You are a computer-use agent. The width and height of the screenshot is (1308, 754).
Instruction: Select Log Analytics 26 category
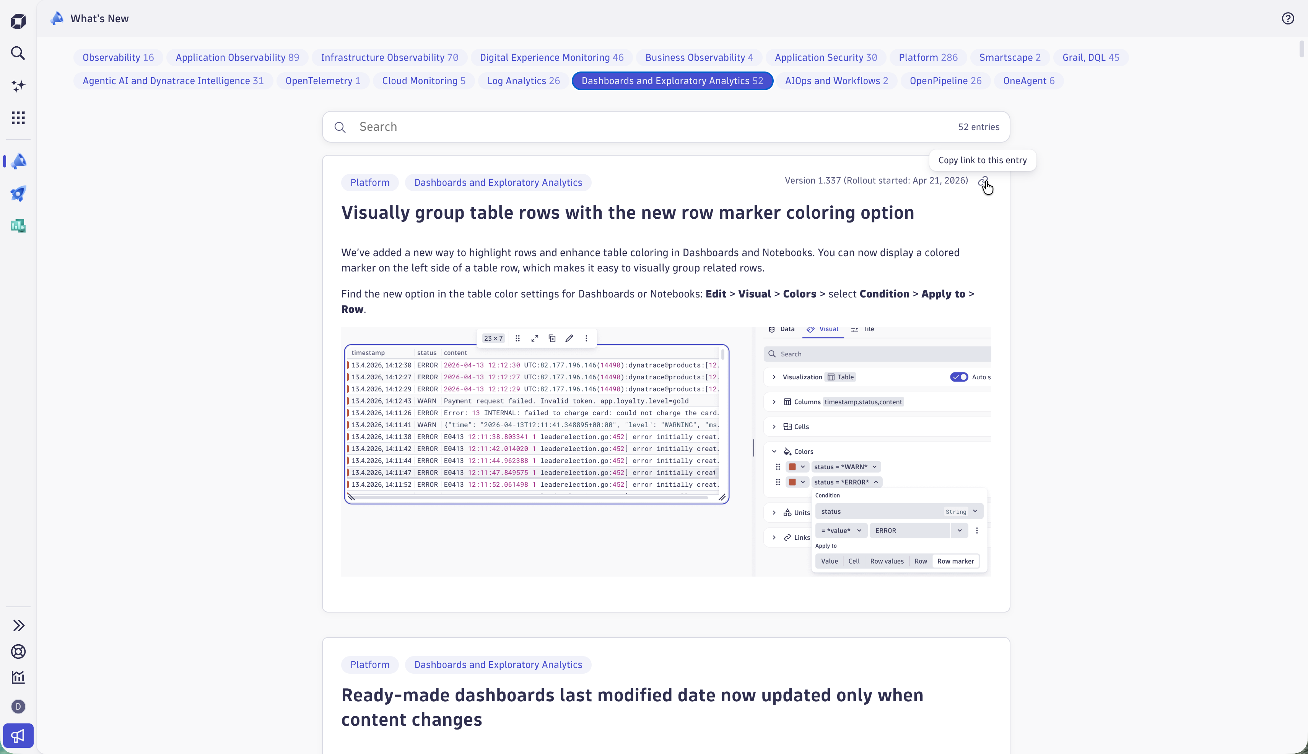click(x=523, y=81)
